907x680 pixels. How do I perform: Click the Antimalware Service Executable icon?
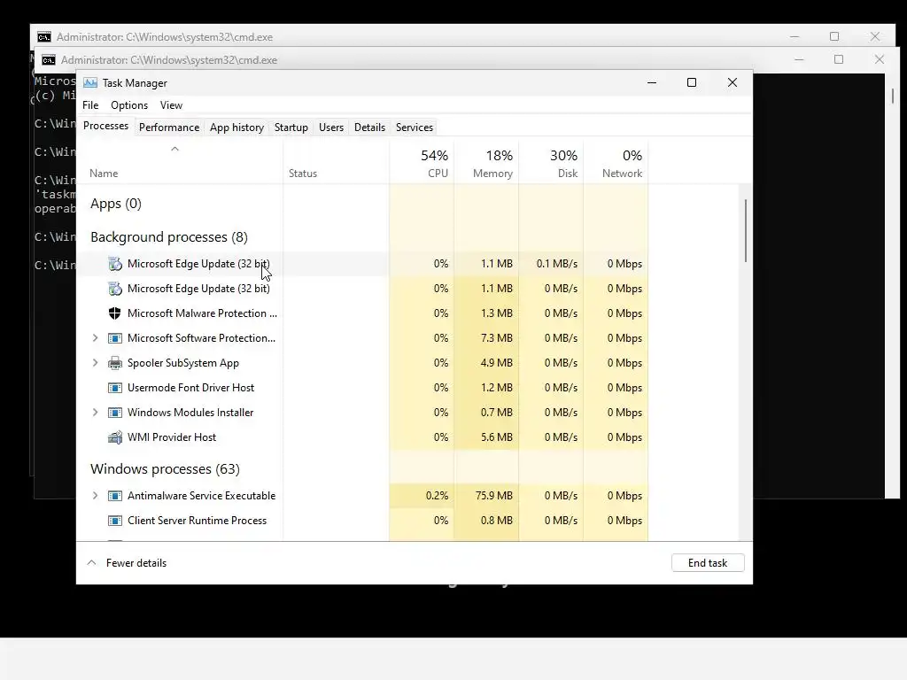(x=115, y=496)
